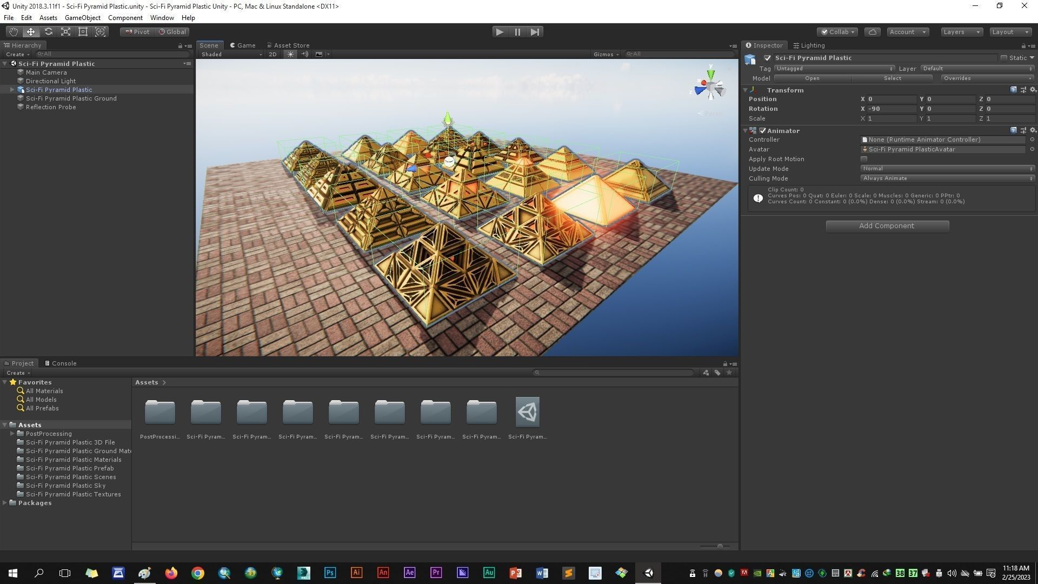Open the Component menu
Image resolution: width=1038 pixels, height=584 pixels.
click(125, 18)
